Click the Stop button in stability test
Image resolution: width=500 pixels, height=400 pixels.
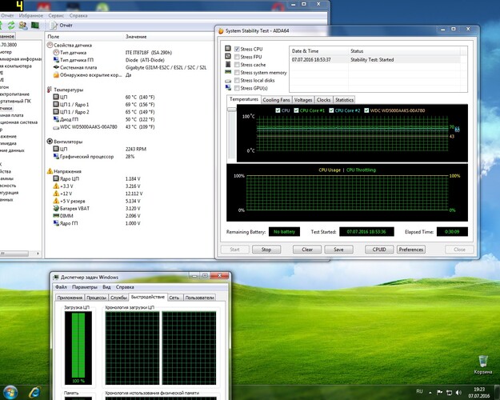click(266, 250)
